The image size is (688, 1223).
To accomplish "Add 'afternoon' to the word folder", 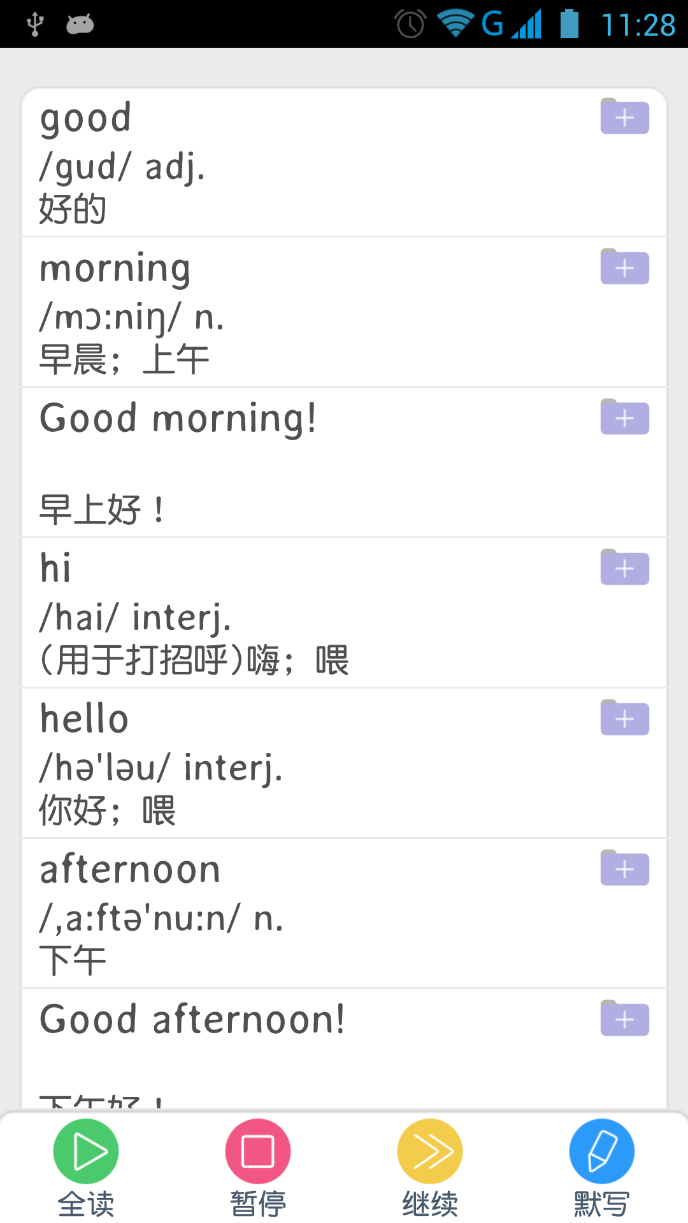I will tap(624, 868).
